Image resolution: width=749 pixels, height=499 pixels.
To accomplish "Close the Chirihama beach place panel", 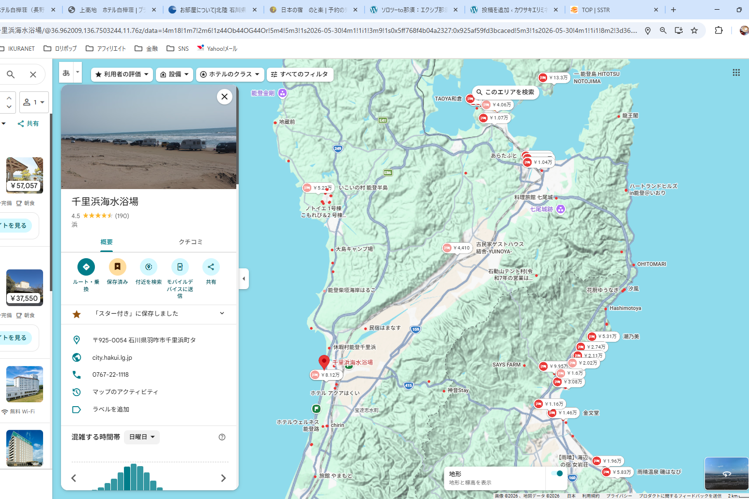I will pyautogui.click(x=224, y=97).
